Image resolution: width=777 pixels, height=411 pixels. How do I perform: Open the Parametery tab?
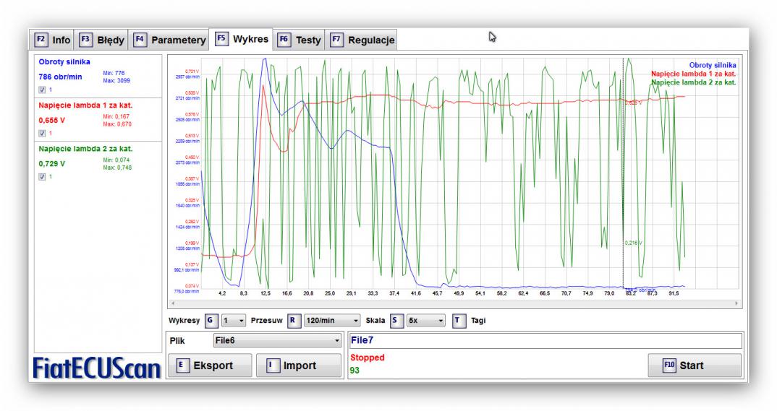click(x=169, y=40)
